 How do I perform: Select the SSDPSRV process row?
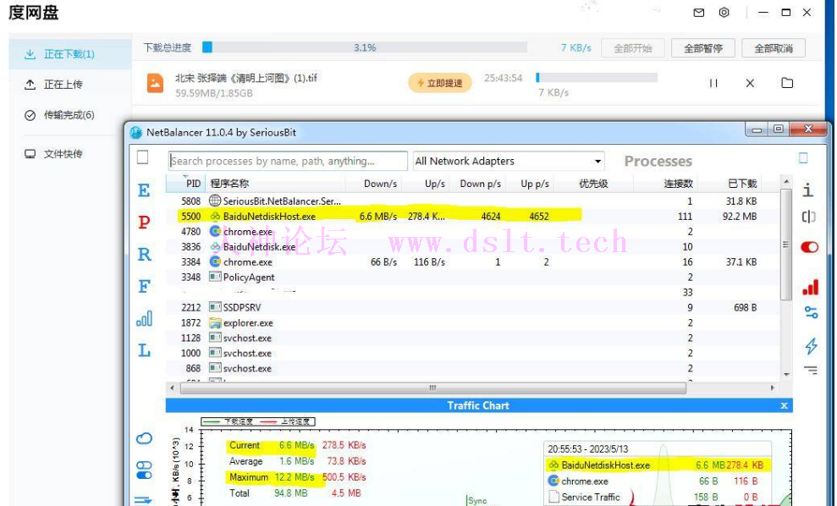coord(473,307)
